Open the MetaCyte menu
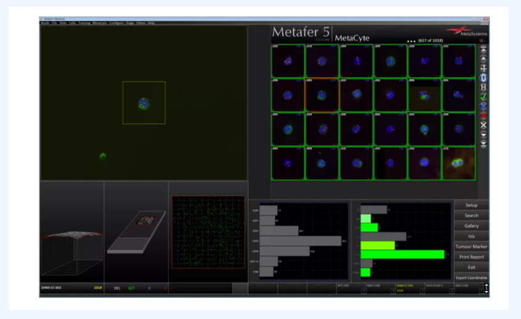This screenshot has width=521, height=319. [x=99, y=23]
